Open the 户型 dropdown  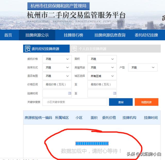pyautogui.click(x=143, y=68)
